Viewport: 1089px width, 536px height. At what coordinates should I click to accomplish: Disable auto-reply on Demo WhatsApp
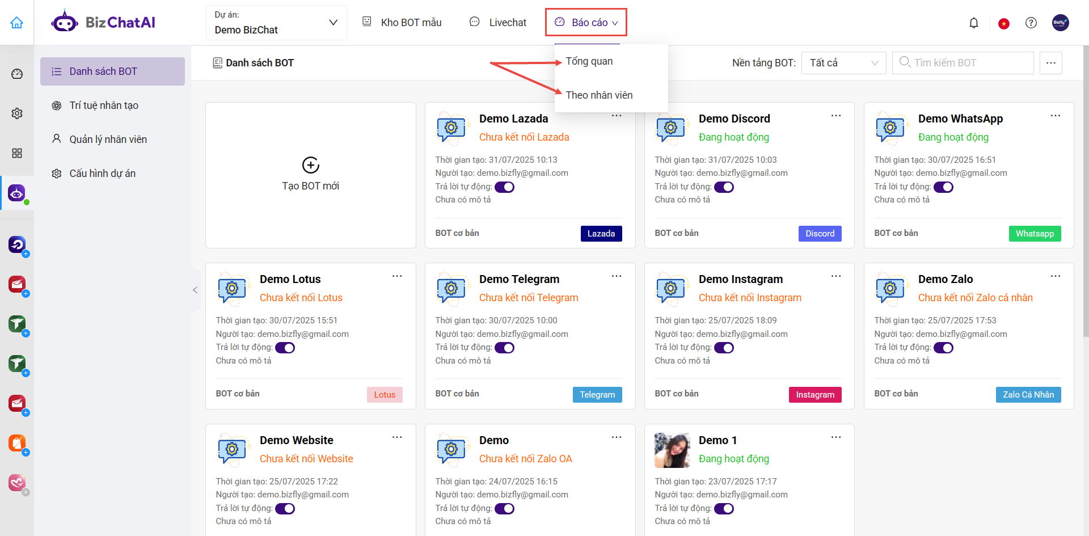click(x=943, y=187)
